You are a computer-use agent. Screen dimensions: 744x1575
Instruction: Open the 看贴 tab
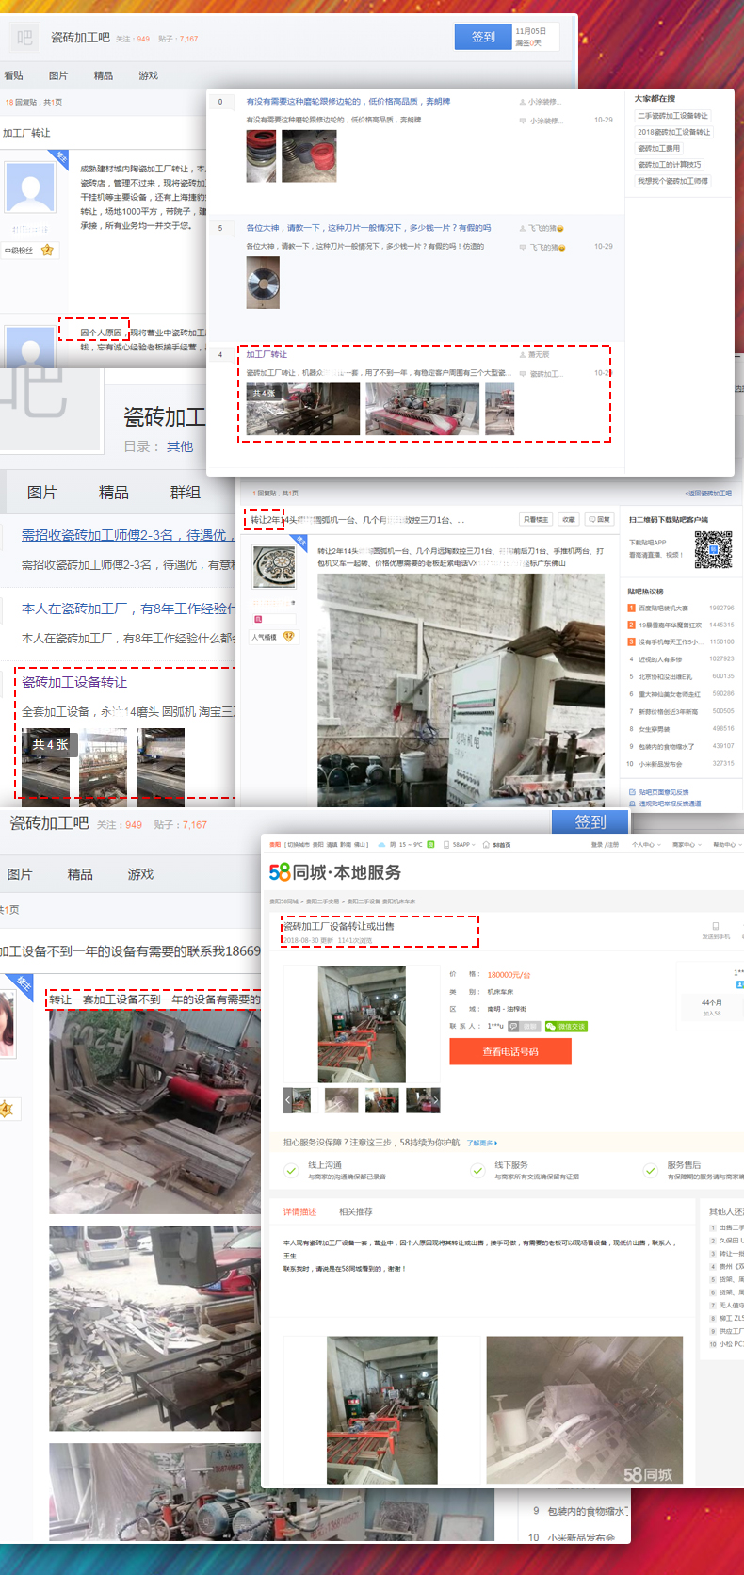pyautogui.click(x=13, y=75)
